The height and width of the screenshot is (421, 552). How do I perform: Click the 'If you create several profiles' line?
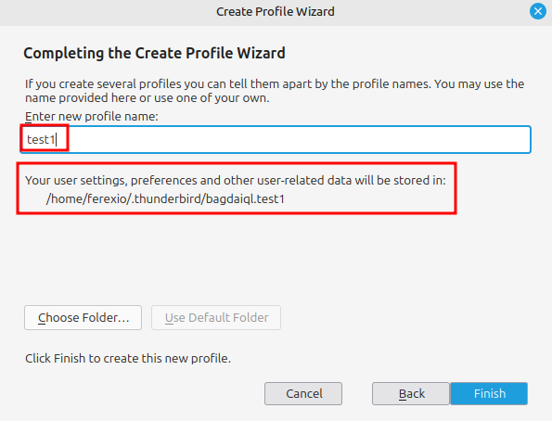click(x=275, y=84)
